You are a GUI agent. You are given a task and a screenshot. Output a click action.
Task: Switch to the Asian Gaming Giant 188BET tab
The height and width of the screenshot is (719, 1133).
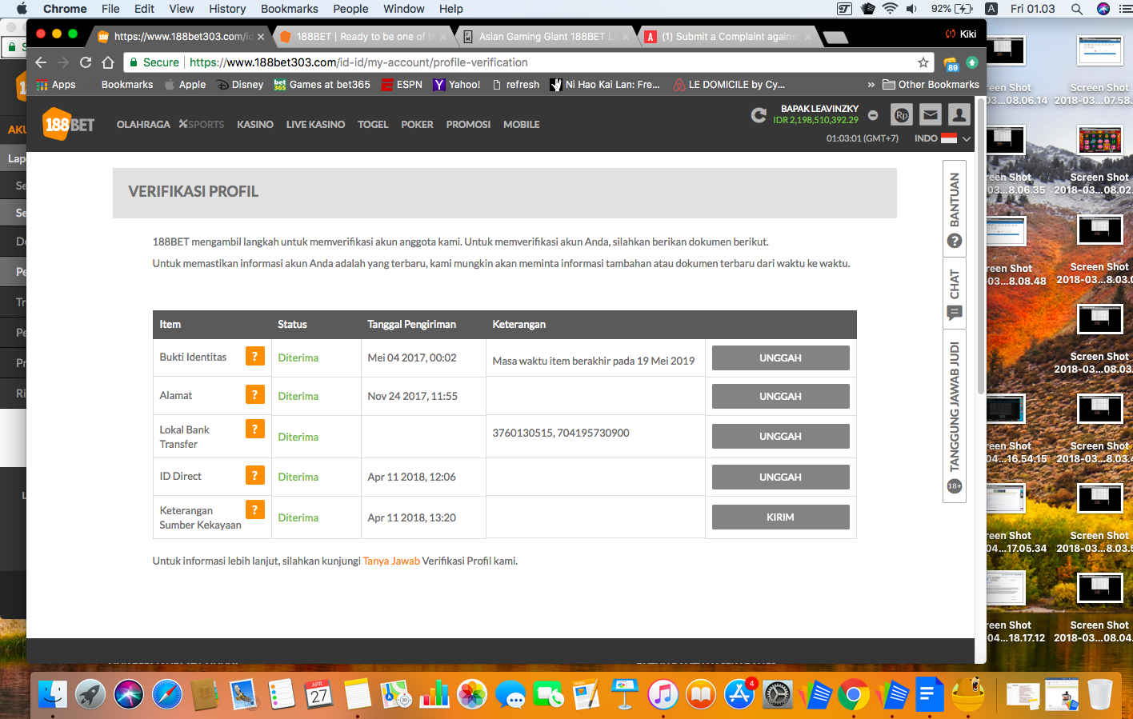(x=546, y=36)
